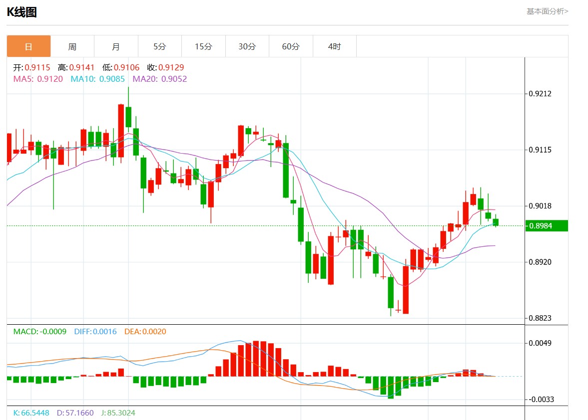Image resolution: width=588 pixels, height=420 pixels.
Task: Click the 0.9212 price axis label
Action: (540, 94)
